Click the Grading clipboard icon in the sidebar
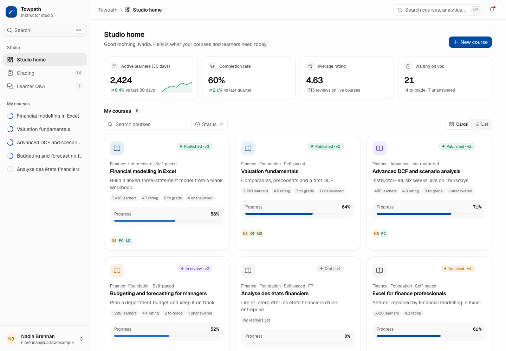The image size is (506, 351). click(10, 73)
